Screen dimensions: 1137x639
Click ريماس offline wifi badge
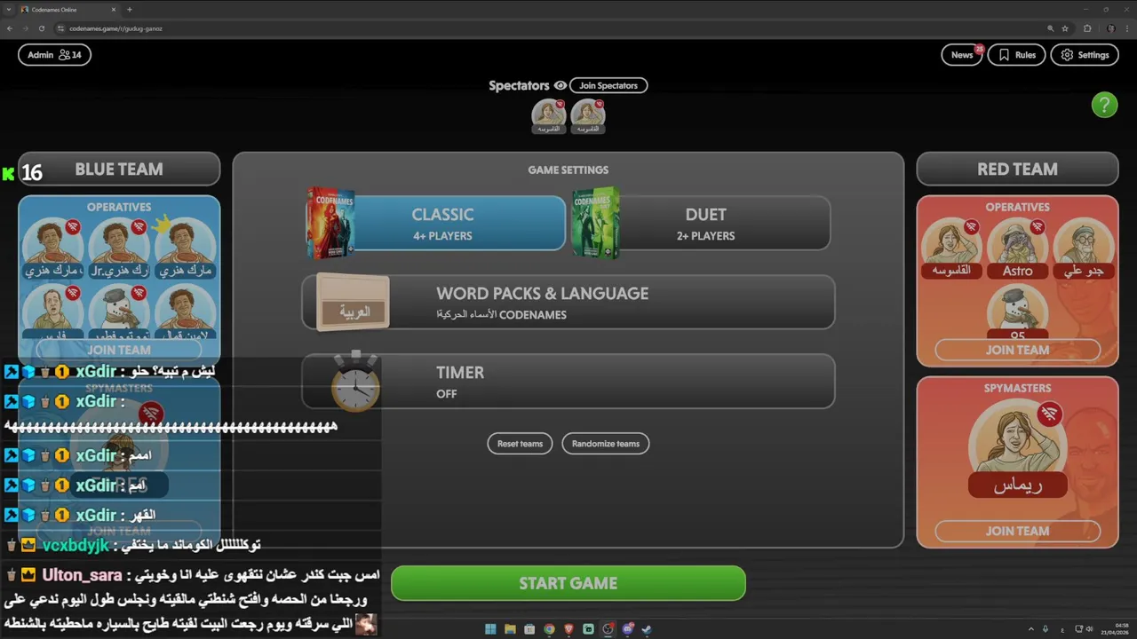tap(1050, 414)
